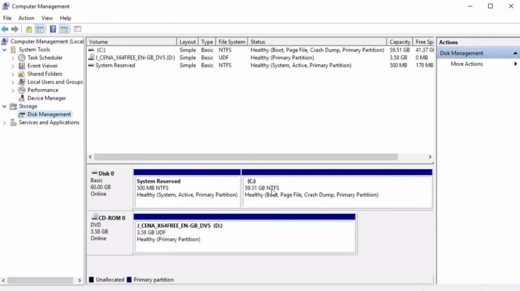Image resolution: width=520 pixels, height=291 pixels.
Task: Expand the Services and Applications node
Action: [x=5, y=122]
